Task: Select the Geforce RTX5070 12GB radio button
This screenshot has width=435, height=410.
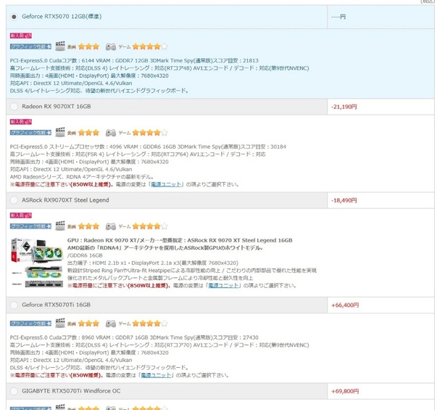Action: [14, 17]
